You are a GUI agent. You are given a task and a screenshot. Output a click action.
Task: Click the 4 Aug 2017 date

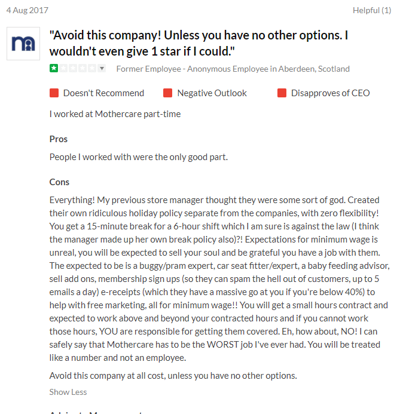(28, 10)
